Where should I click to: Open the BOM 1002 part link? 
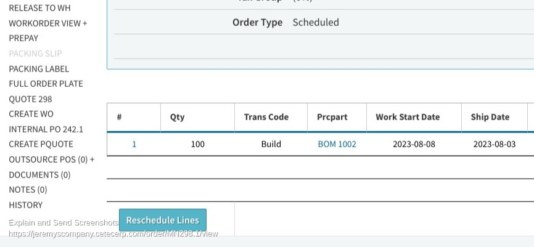(x=337, y=144)
